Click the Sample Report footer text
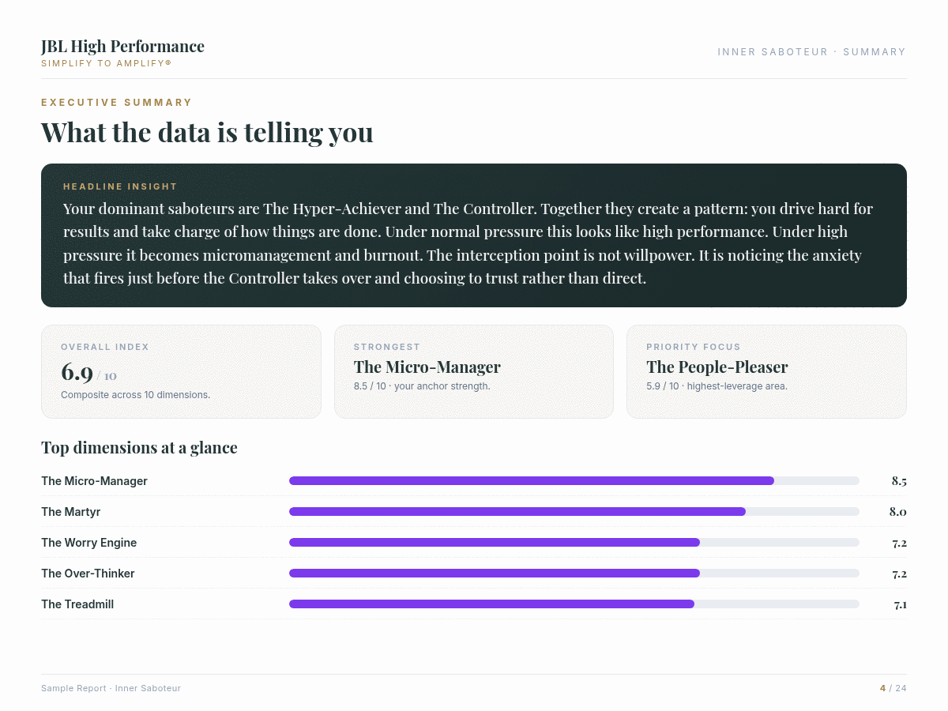This screenshot has height=711, width=948. 111,689
